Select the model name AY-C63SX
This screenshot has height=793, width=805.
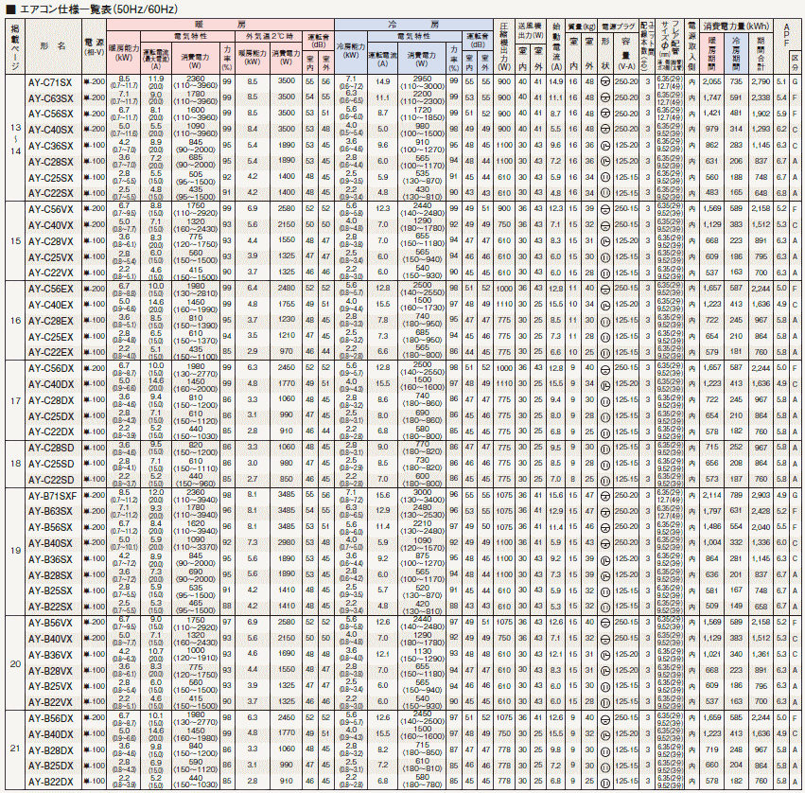click(50, 98)
